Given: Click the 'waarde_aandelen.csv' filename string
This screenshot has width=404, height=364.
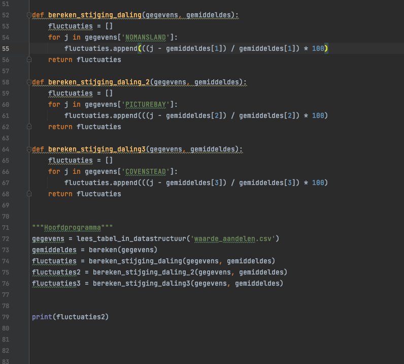Looking at the screenshot, I should 233,239.
